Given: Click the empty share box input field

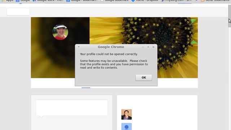Looking at the screenshot, I should point(72,108).
